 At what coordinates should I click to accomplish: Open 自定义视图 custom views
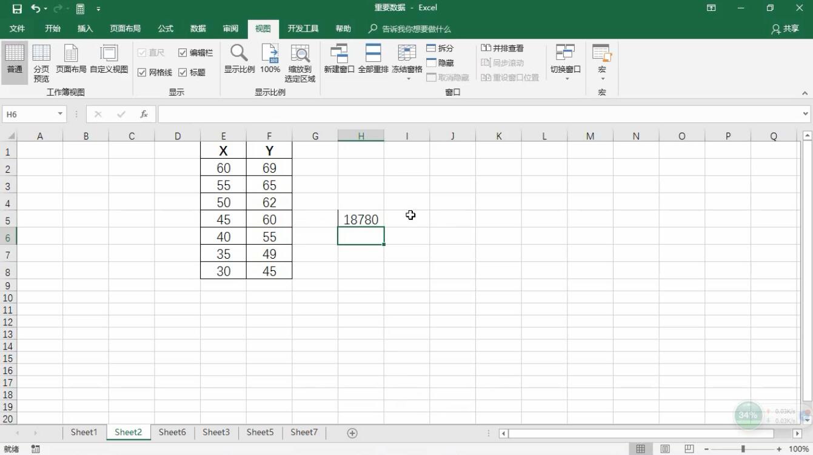(x=109, y=59)
